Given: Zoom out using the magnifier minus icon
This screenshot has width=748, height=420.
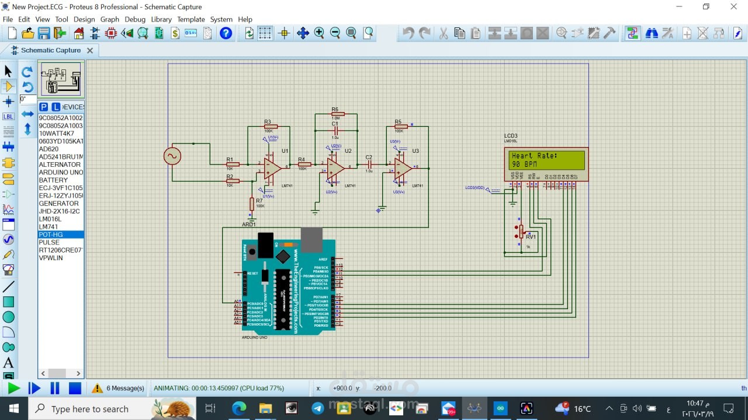Looking at the screenshot, I should point(335,33).
